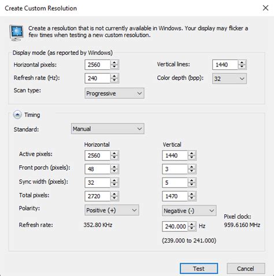Increase vertical Front porch 3 up arrow
Viewport: 274px width, 276px height.
coord(192,167)
